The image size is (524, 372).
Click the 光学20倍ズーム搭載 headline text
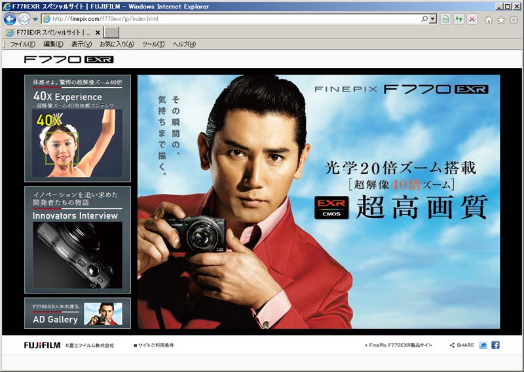pos(400,168)
